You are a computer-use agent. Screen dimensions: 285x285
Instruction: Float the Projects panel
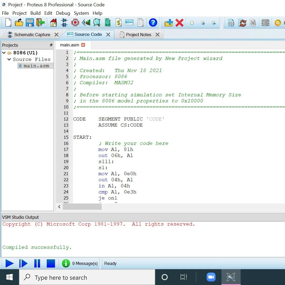(x=51, y=45)
